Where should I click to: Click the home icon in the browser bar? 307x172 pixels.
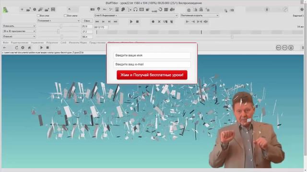click(x=29, y=48)
